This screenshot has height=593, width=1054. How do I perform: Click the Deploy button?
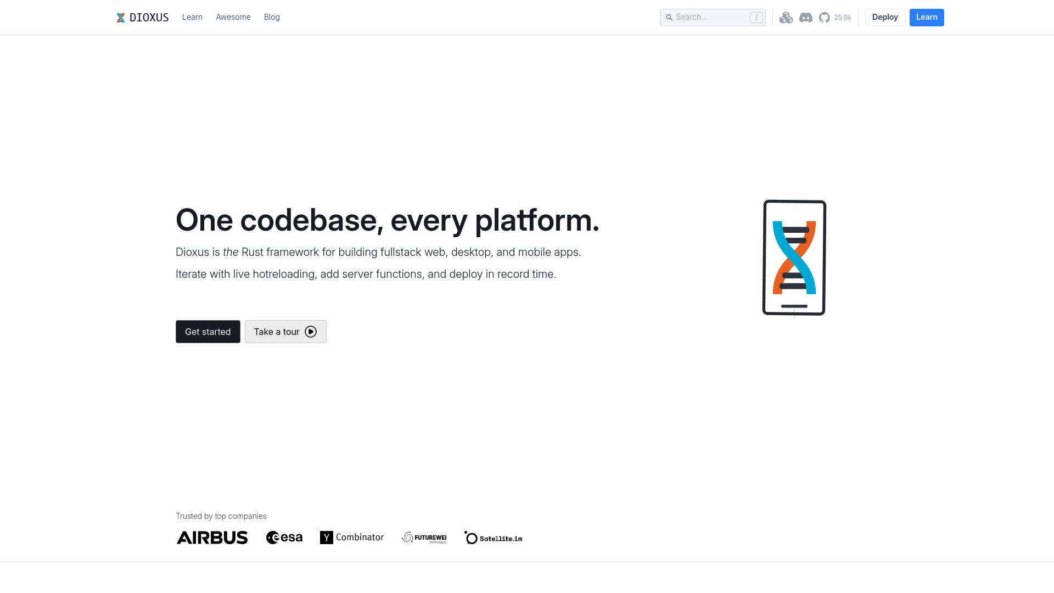(885, 18)
